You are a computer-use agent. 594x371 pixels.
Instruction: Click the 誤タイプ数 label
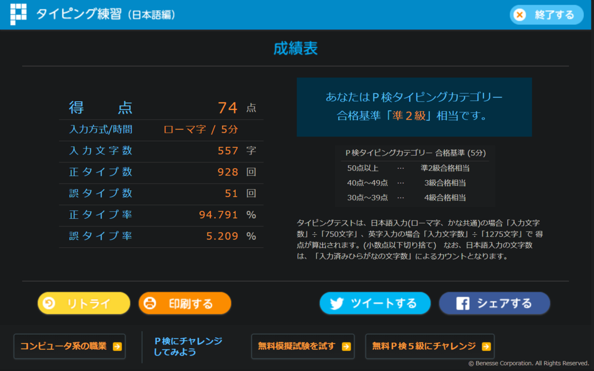pos(100,193)
